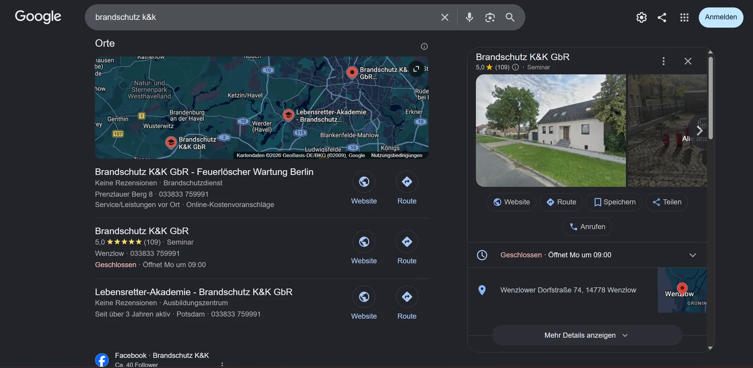Click Route button in knowledge panel
Screen dimensions: 753x368
point(561,202)
